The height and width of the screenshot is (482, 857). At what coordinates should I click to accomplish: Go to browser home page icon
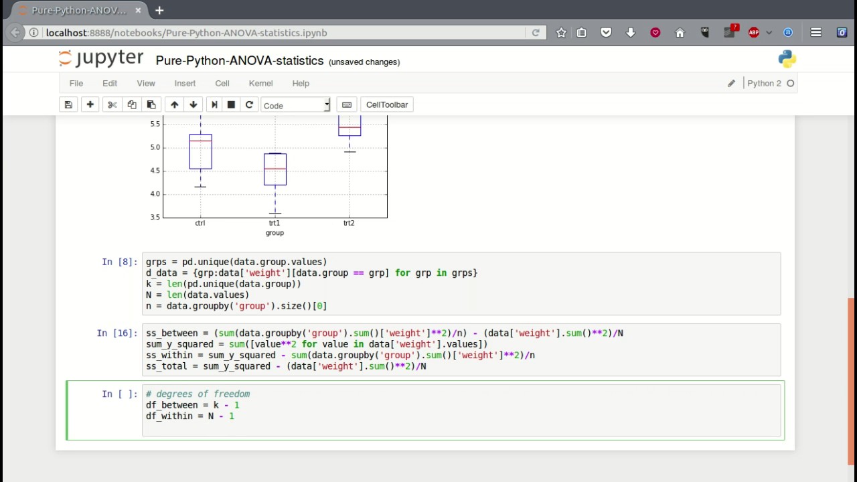tap(680, 32)
